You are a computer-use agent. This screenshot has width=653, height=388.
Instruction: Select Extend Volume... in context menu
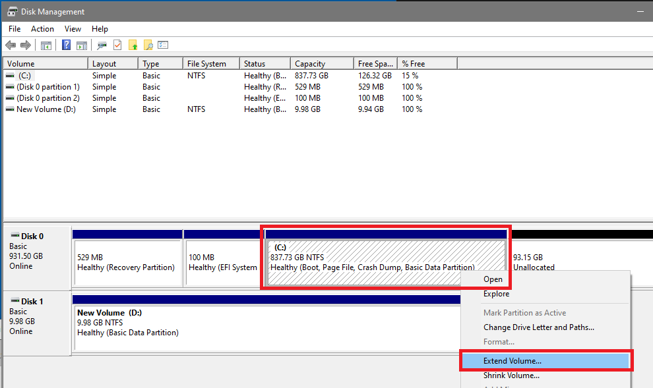(545, 361)
